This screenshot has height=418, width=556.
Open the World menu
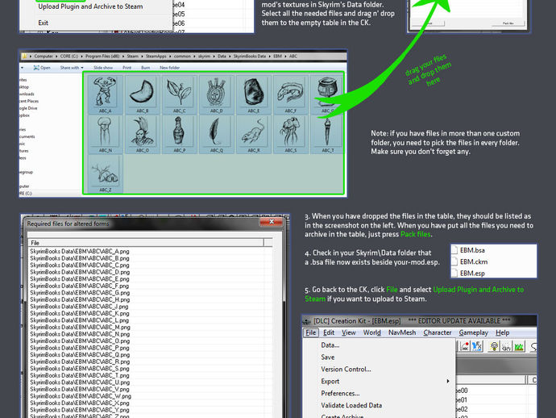(371, 332)
